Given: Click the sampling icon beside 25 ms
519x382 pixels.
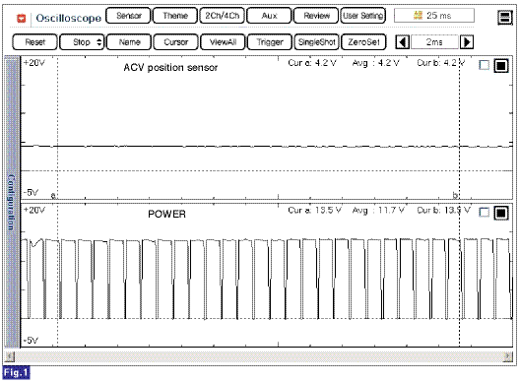Looking at the screenshot, I should (x=418, y=15).
